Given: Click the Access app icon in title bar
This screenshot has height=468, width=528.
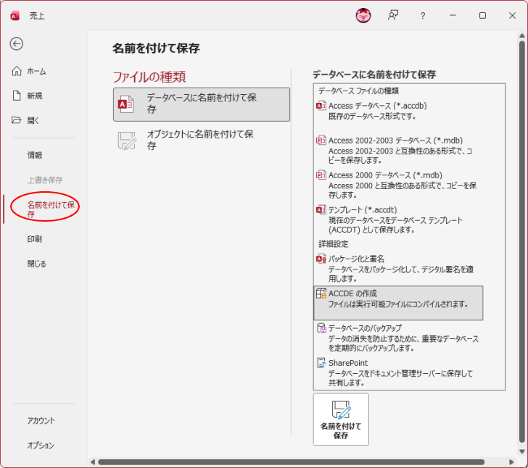Looking at the screenshot, I should [x=15, y=15].
